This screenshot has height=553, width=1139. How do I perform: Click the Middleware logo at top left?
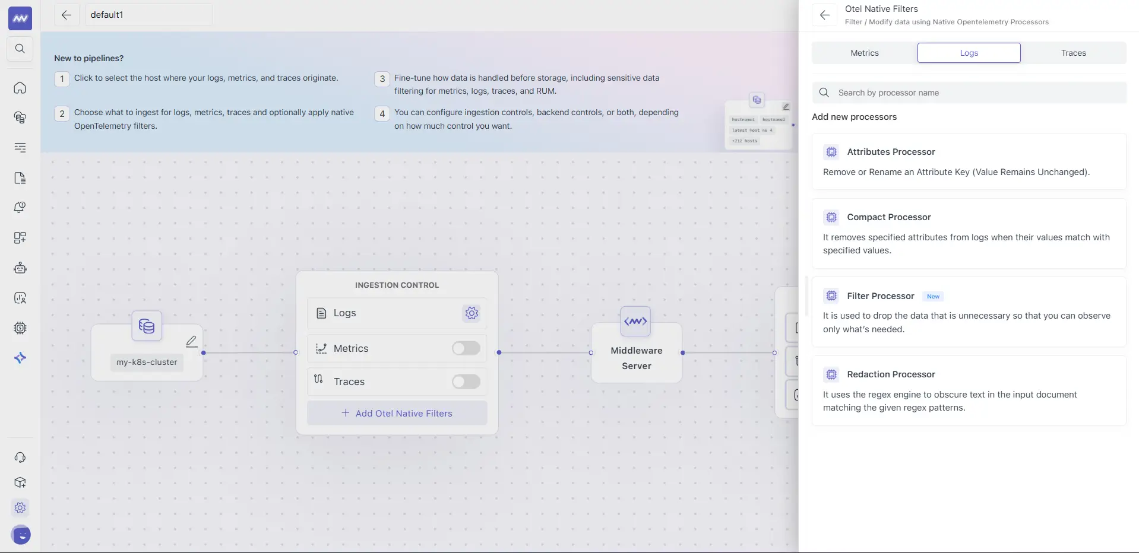click(20, 18)
